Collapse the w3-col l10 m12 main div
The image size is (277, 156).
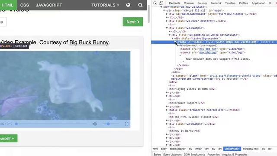coord(164,10)
